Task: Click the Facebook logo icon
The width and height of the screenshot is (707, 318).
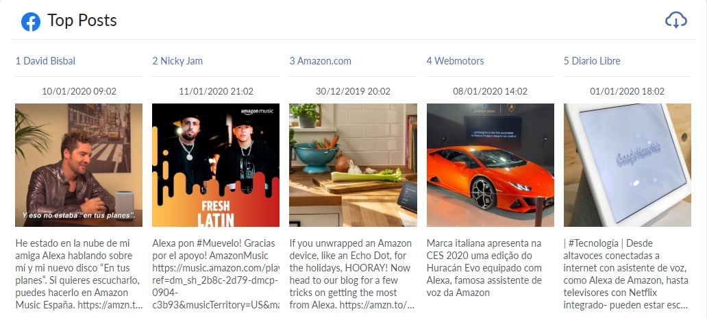Action: (x=31, y=22)
